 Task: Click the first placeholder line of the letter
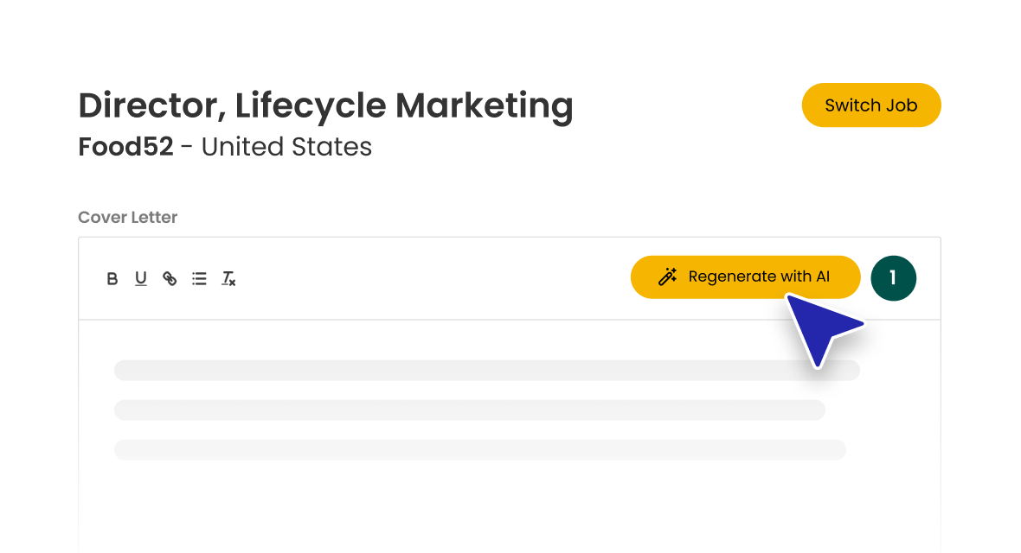coord(487,370)
